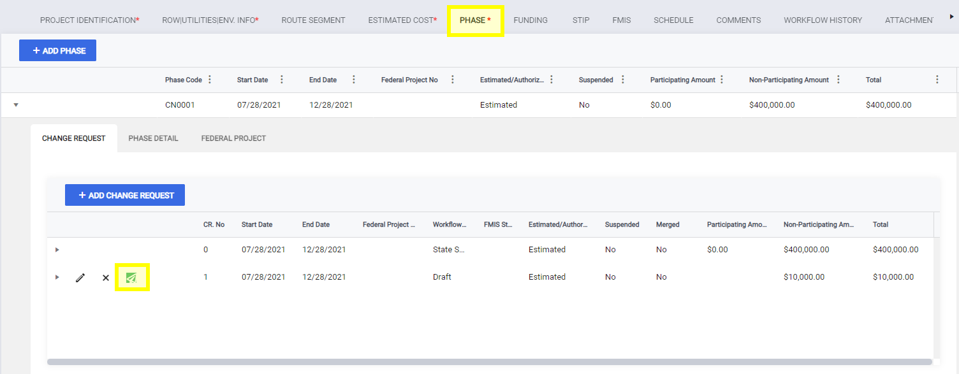Viewport: 959px width, 374px height.
Task: Delete change request 1 with X icon
Action: (x=106, y=278)
